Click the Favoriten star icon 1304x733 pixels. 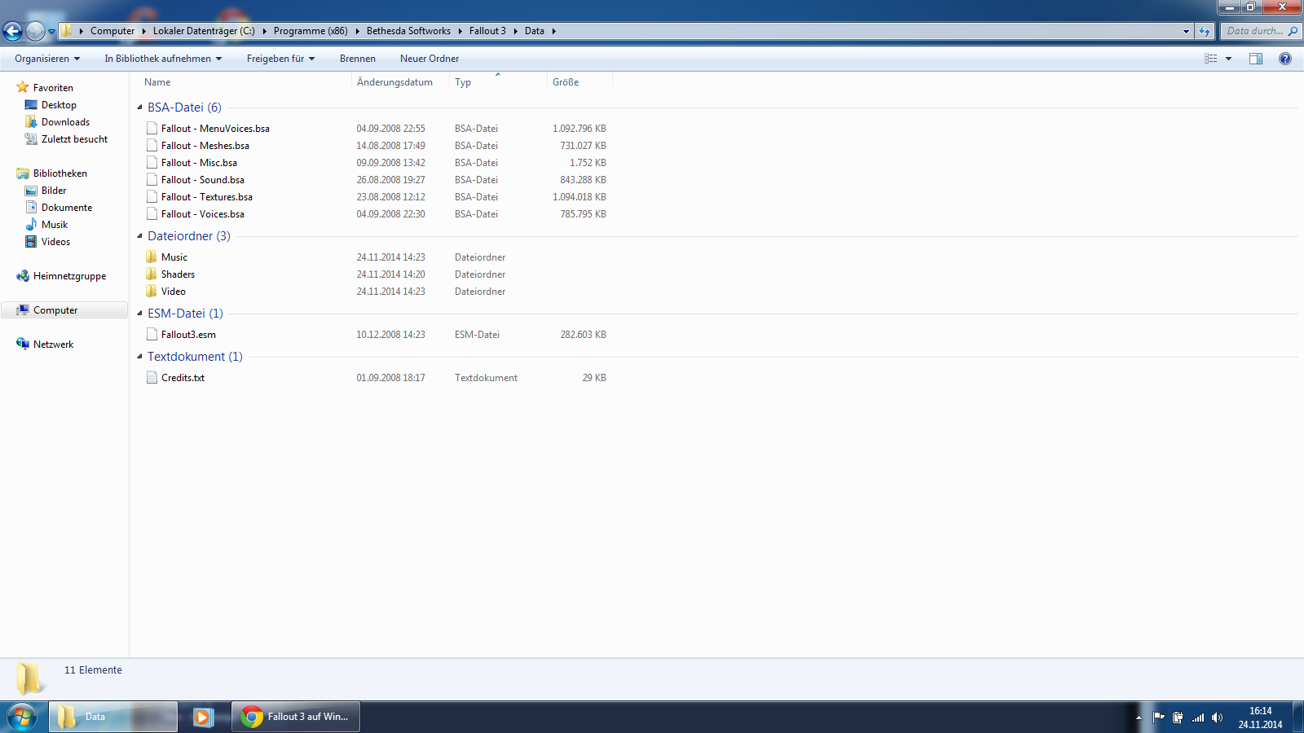click(23, 87)
